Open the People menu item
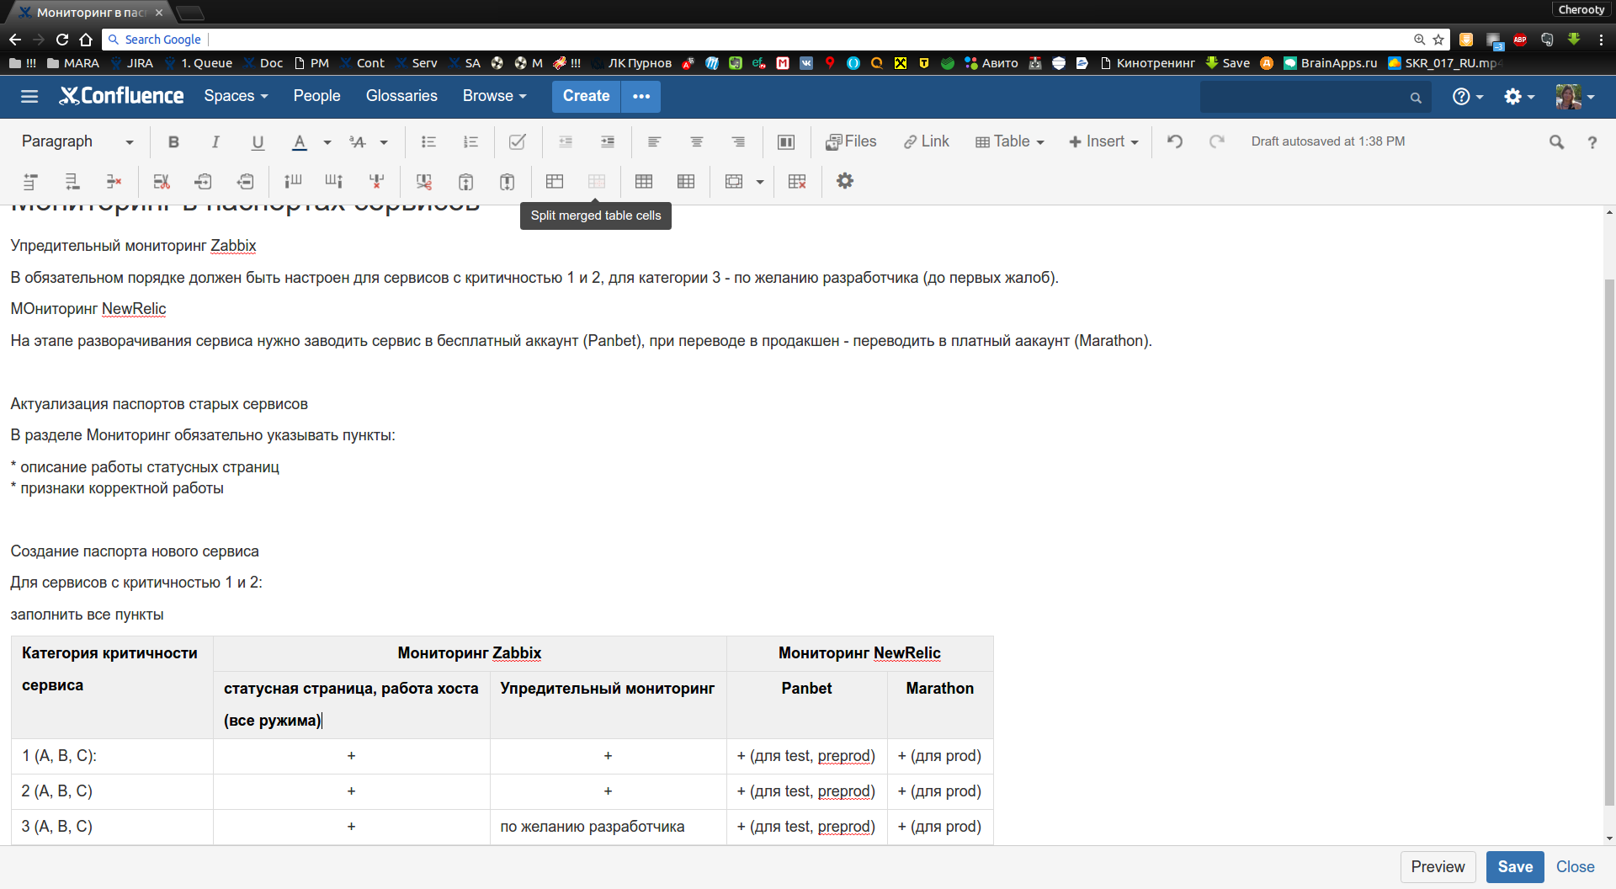The image size is (1616, 889). pyautogui.click(x=316, y=96)
